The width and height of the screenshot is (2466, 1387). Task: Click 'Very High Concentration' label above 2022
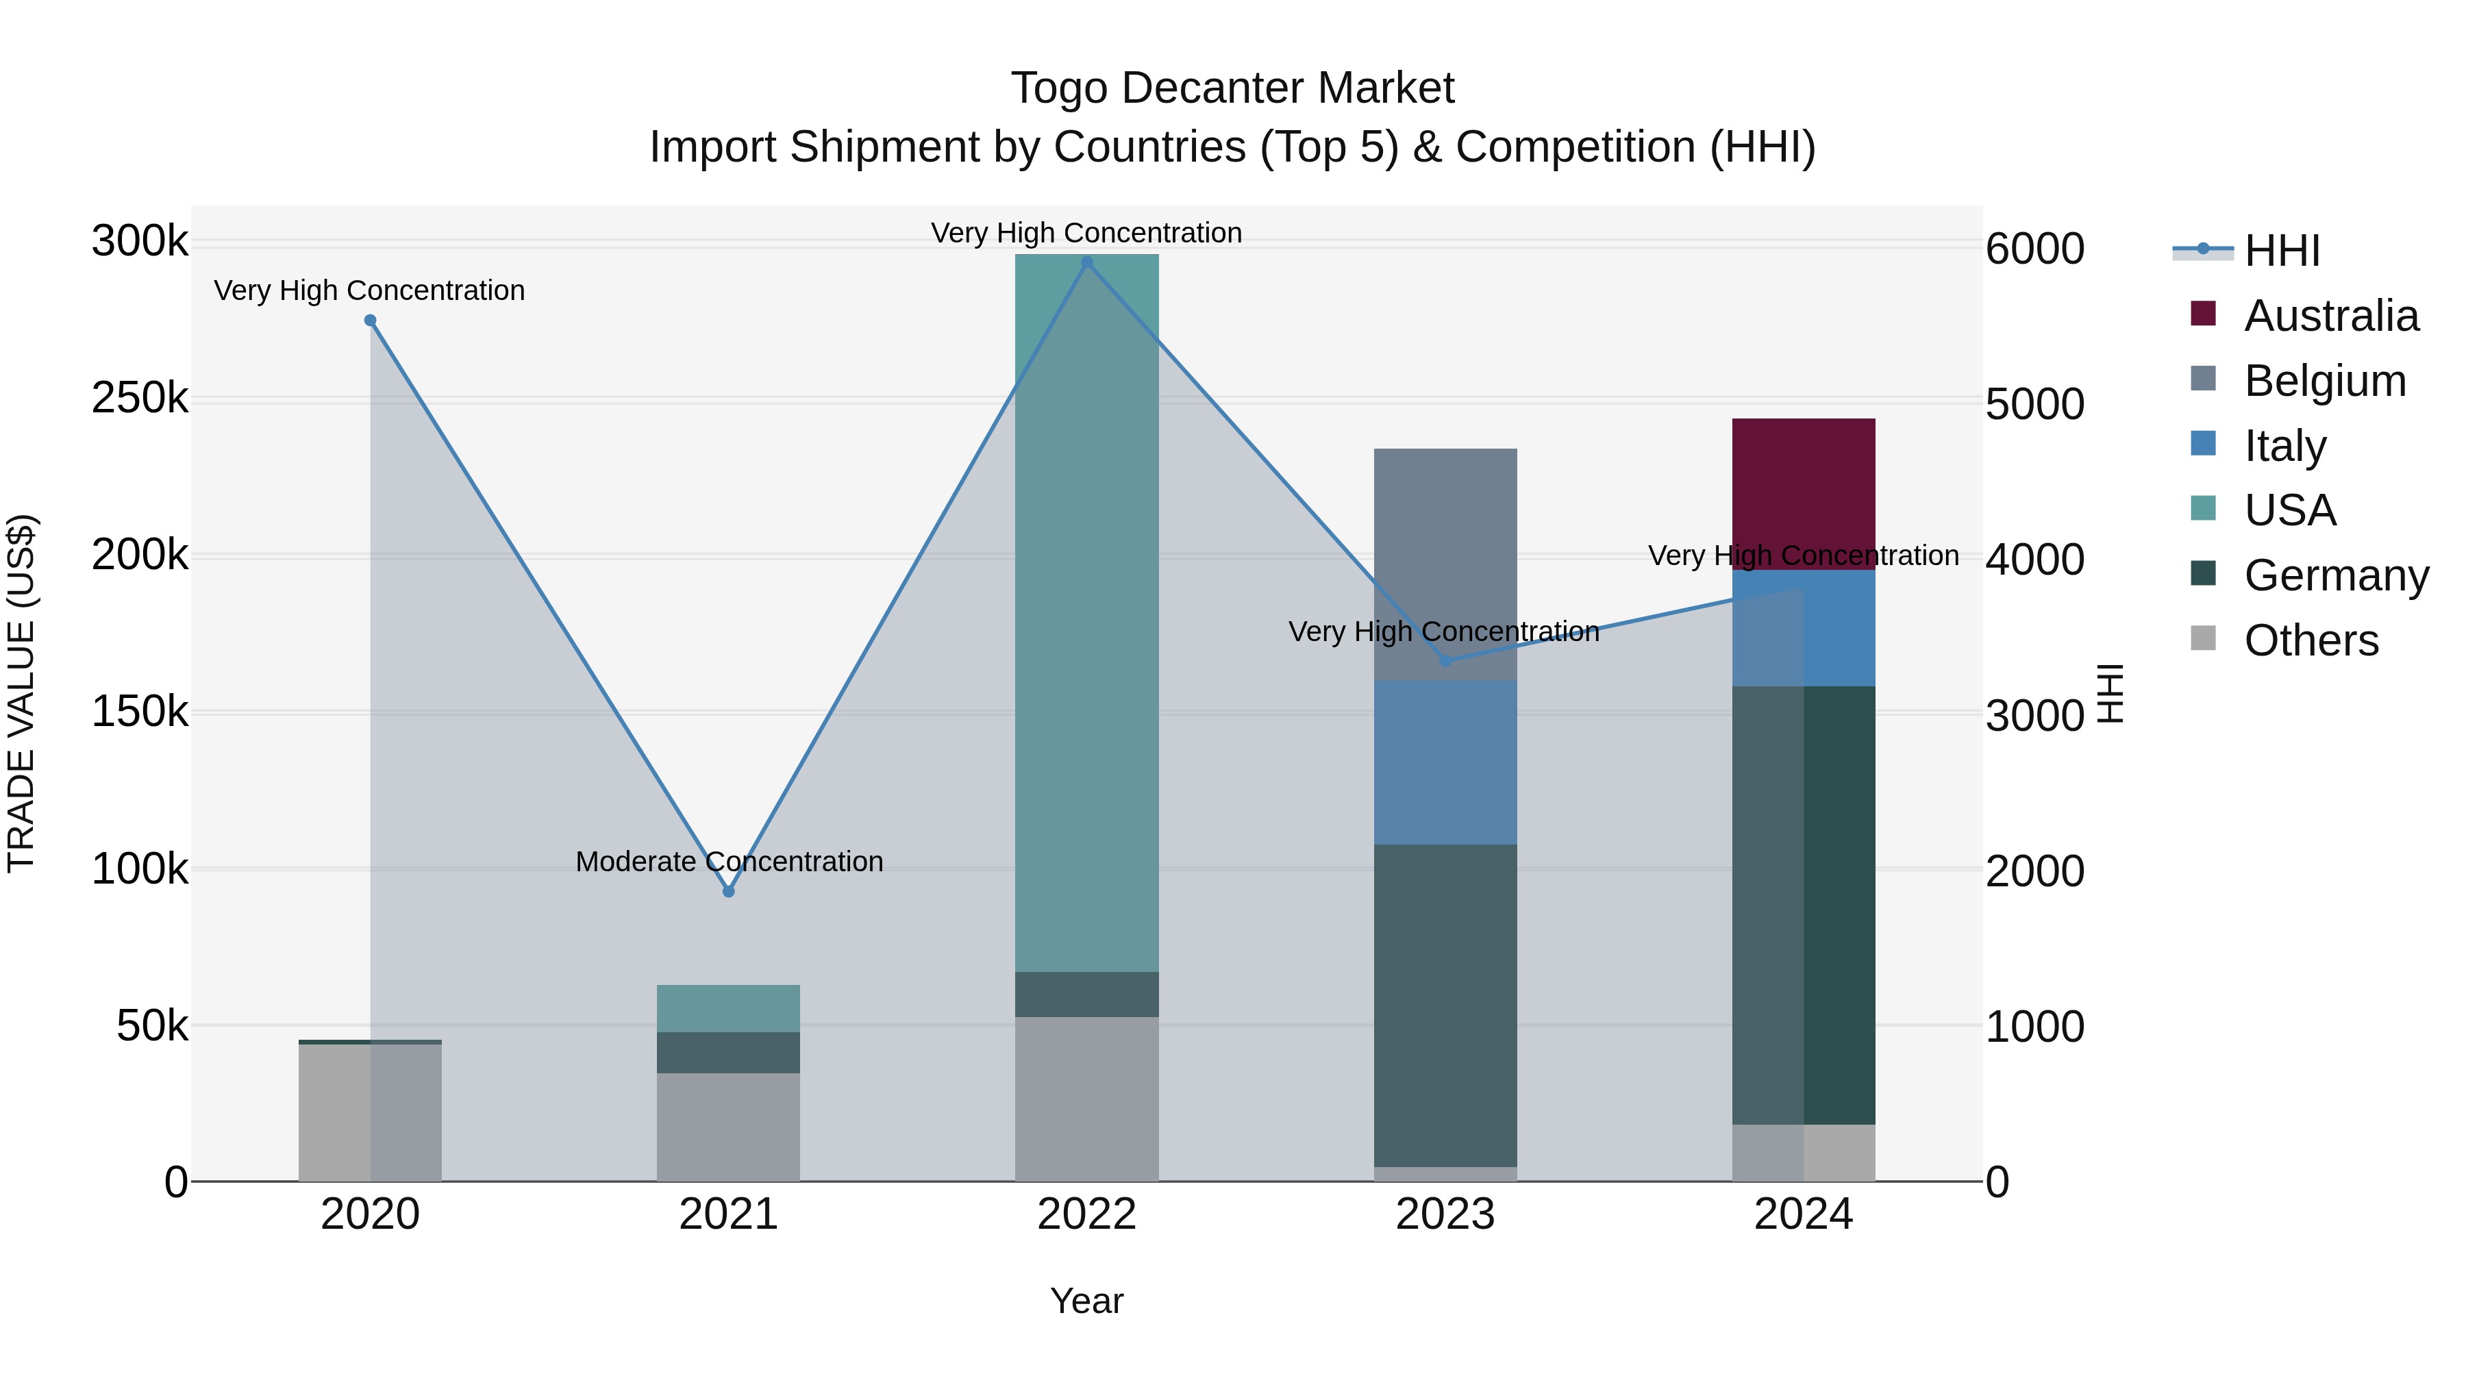[x=1086, y=233]
